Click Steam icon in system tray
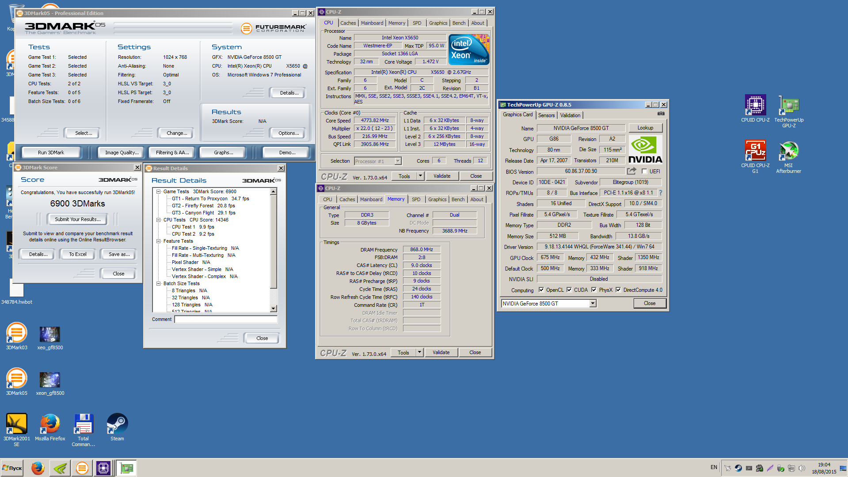Image resolution: width=848 pixels, height=477 pixels. pos(738,468)
